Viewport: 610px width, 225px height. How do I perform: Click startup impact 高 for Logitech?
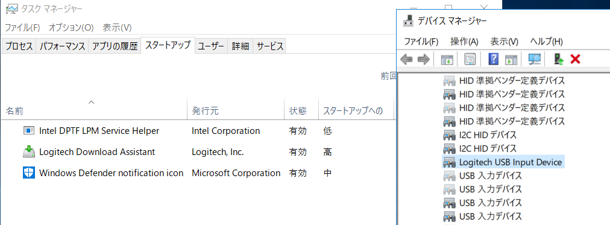pyautogui.click(x=327, y=152)
